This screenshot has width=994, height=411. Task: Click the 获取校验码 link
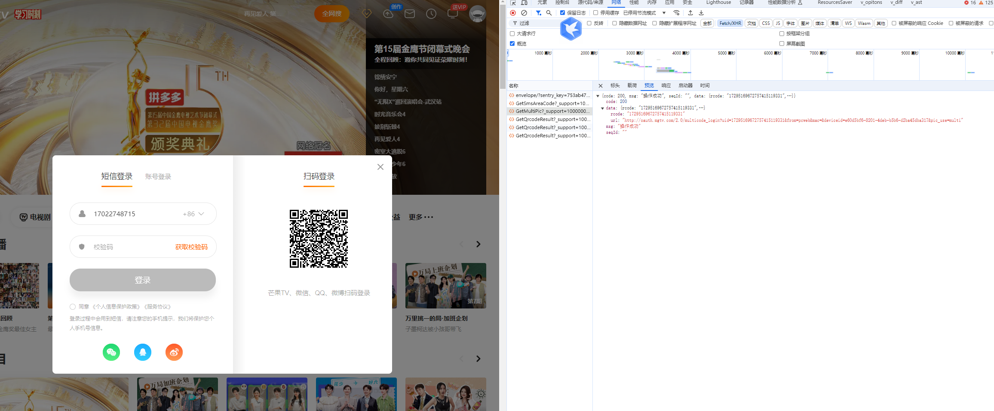(191, 247)
